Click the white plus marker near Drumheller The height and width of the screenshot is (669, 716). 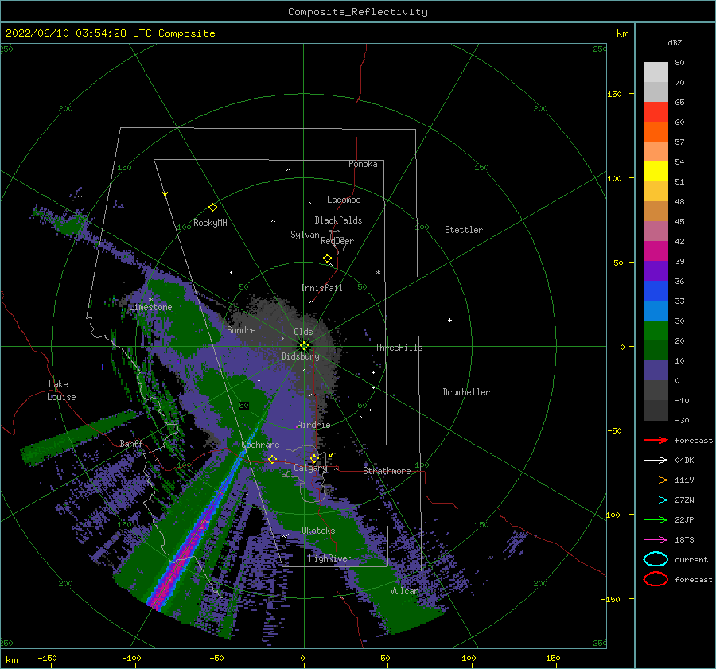point(449,320)
